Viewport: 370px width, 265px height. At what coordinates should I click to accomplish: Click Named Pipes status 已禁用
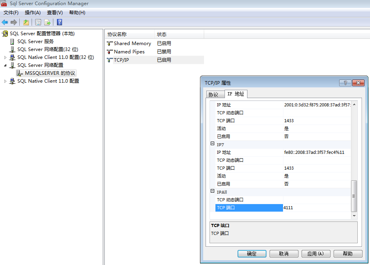(164, 52)
